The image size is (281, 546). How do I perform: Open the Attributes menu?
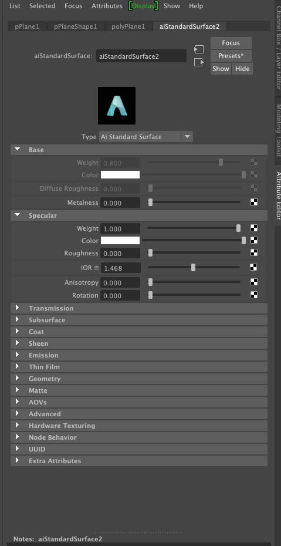(x=107, y=6)
